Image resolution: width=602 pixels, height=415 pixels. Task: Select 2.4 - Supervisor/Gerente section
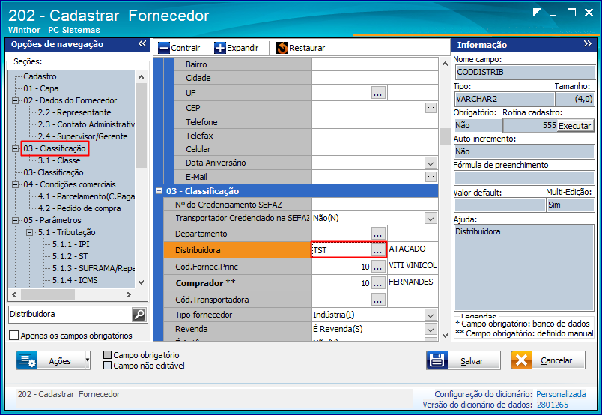tap(82, 136)
